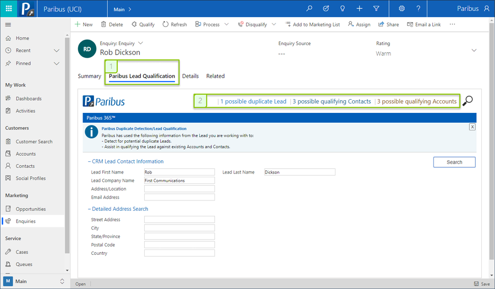Click the sidebar vertical scrollbar
The image size is (495, 289).
point(67,145)
